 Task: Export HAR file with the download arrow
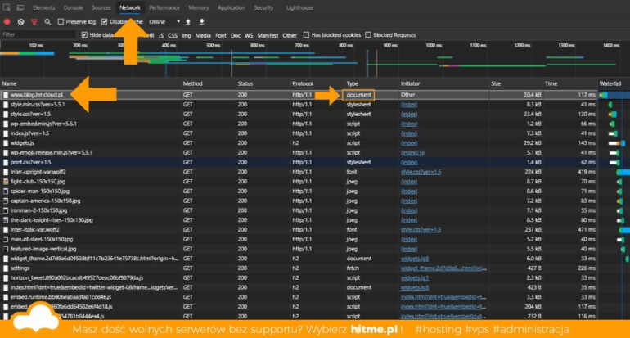(202, 22)
